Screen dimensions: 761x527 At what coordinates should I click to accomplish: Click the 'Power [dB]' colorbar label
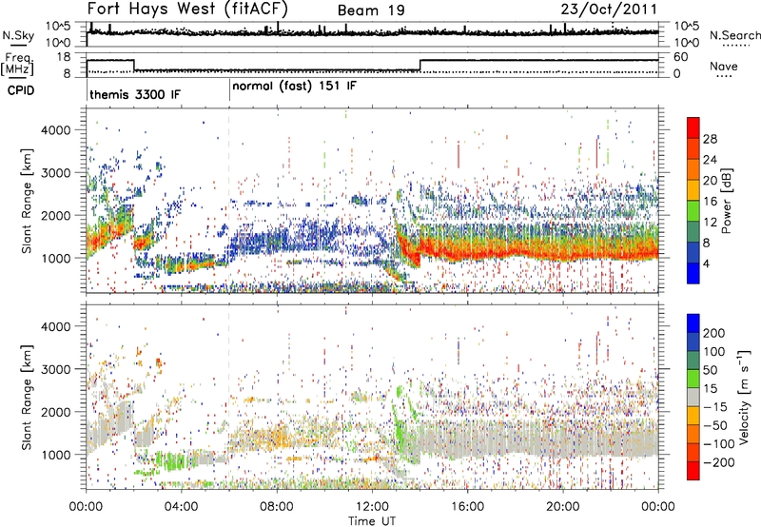(x=727, y=201)
